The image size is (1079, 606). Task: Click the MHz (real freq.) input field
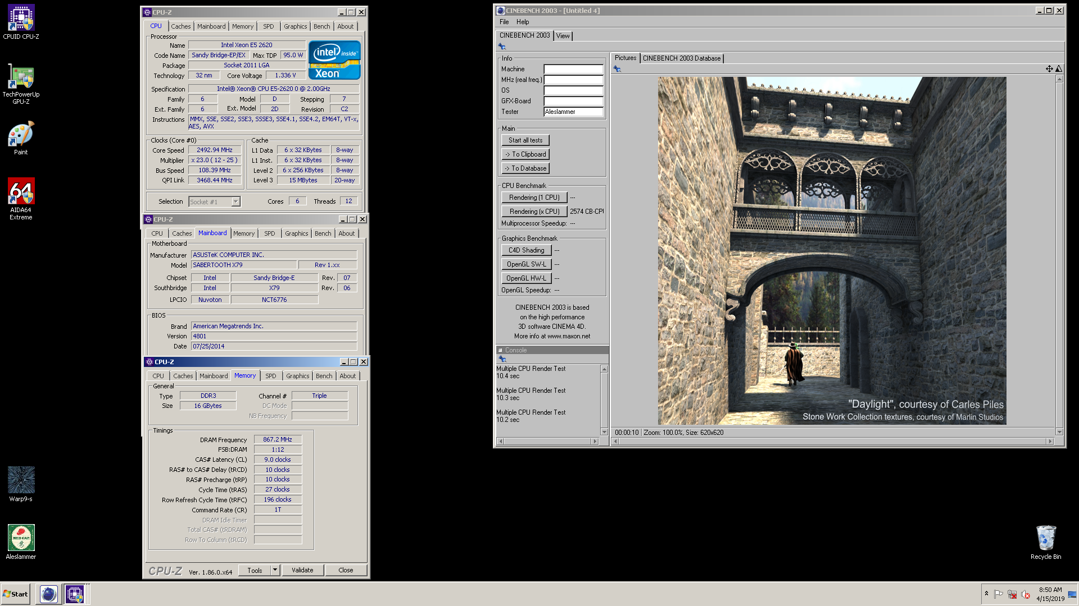coord(573,80)
